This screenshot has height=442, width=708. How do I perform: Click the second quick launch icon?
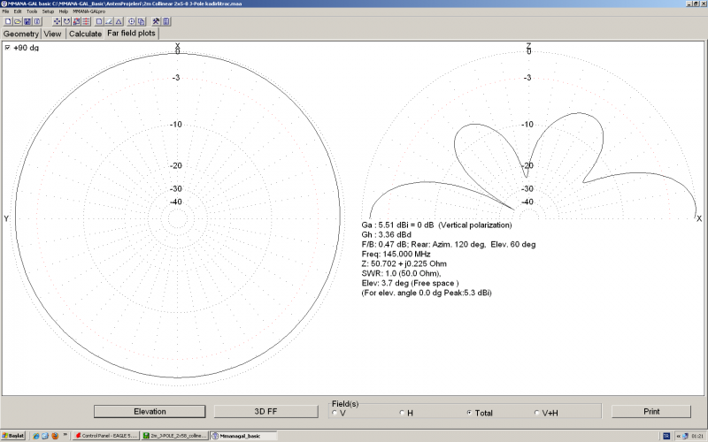[45, 436]
